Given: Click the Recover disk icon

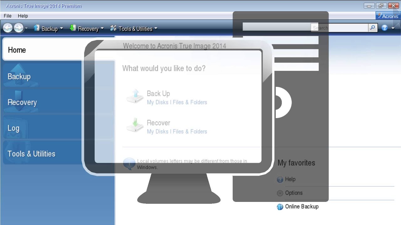Looking at the screenshot, I should point(135,125).
